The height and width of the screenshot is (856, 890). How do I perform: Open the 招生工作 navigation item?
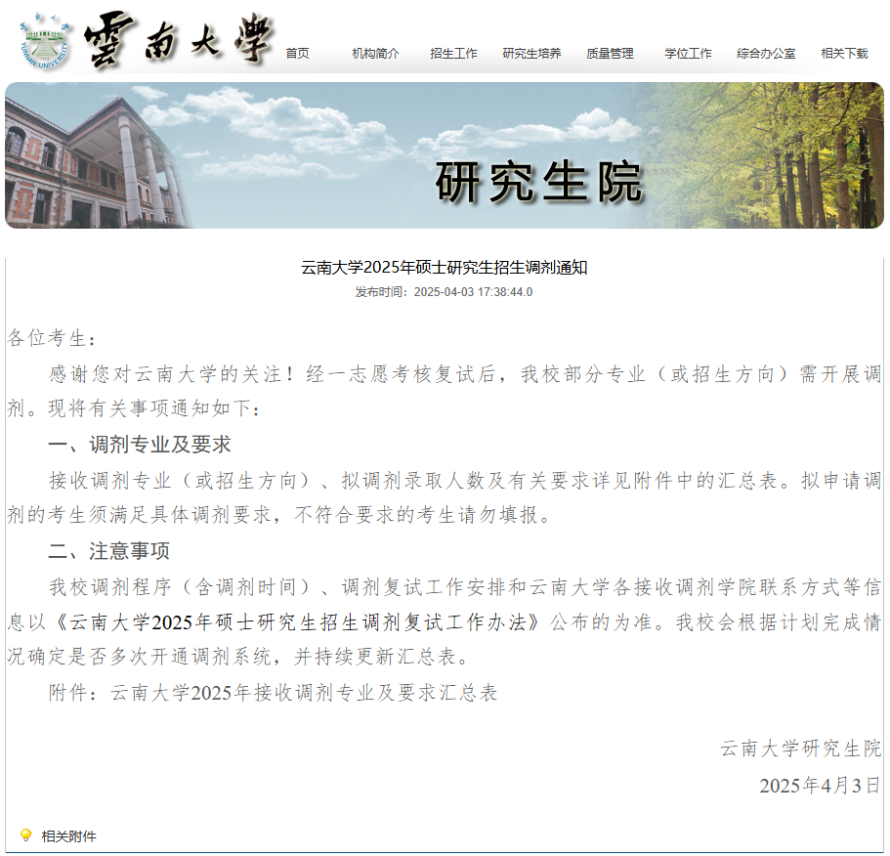coord(453,54)
